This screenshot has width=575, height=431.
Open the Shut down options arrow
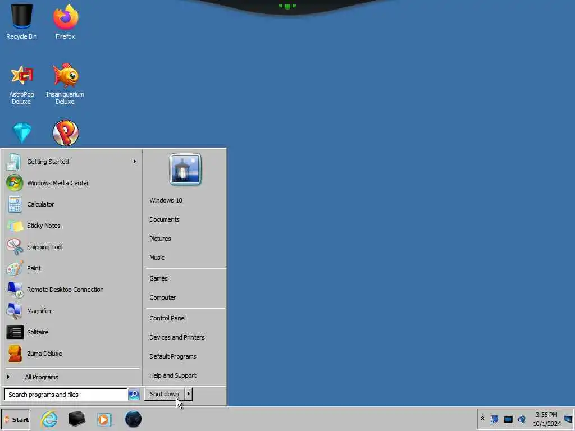pos(189,394)
